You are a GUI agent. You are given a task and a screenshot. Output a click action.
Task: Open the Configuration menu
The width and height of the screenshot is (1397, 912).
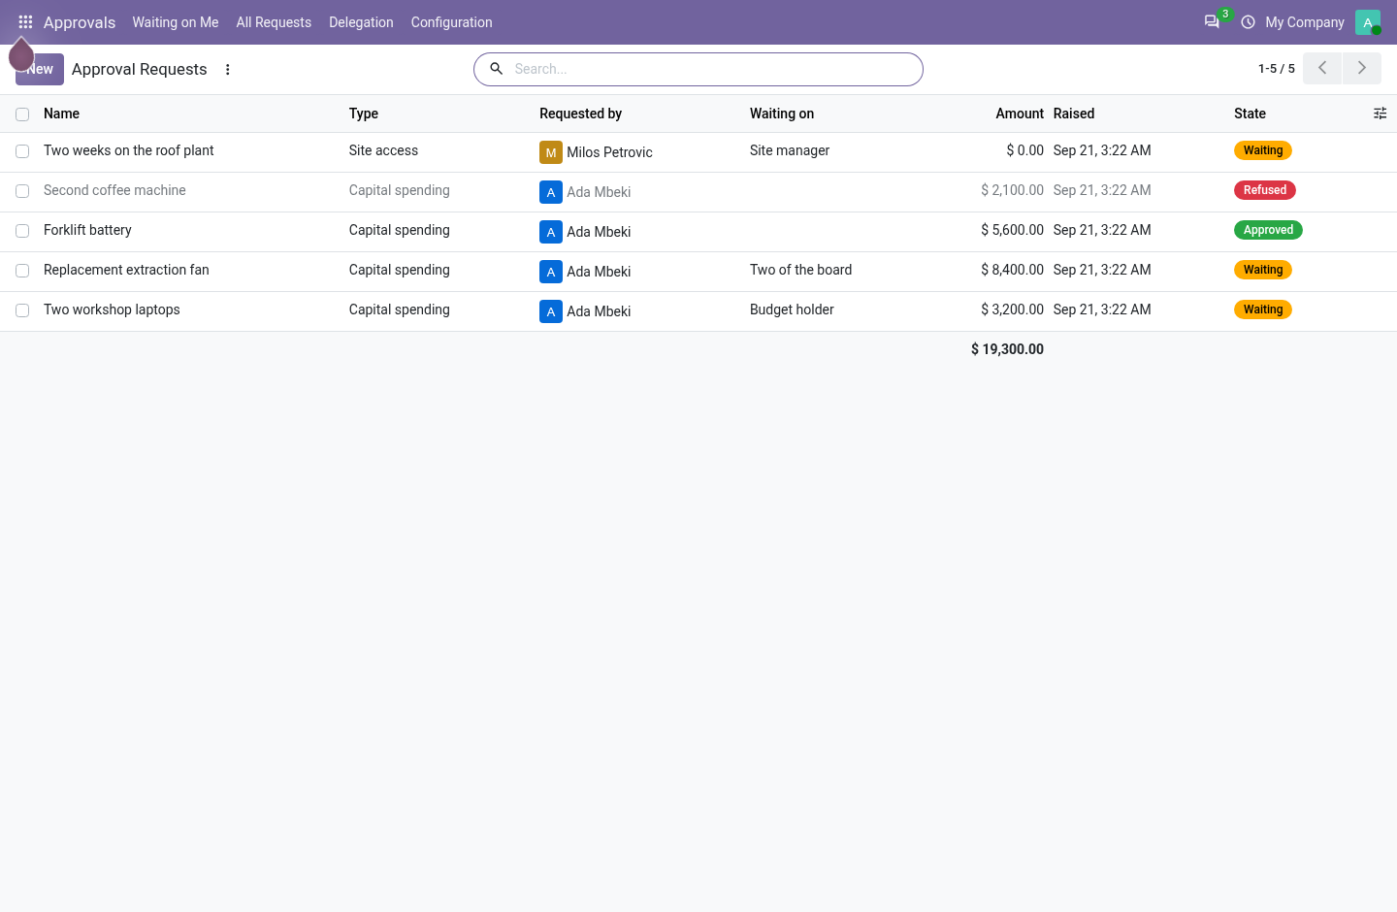point(451,22)
